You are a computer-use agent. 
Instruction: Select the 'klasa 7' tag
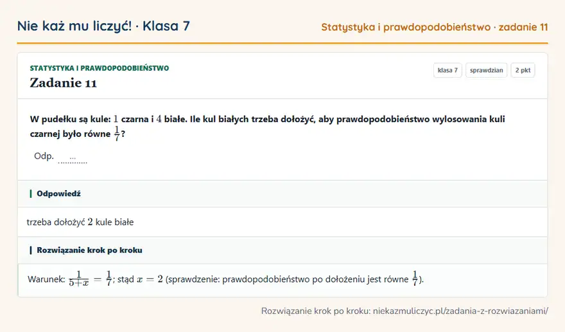448,70
